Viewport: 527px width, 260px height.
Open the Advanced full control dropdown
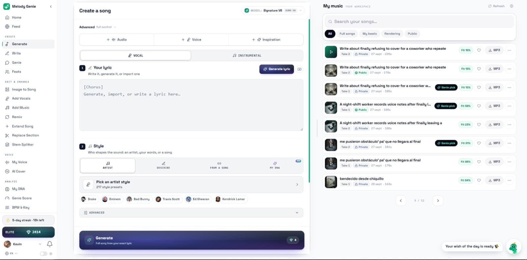coord(98,27)
